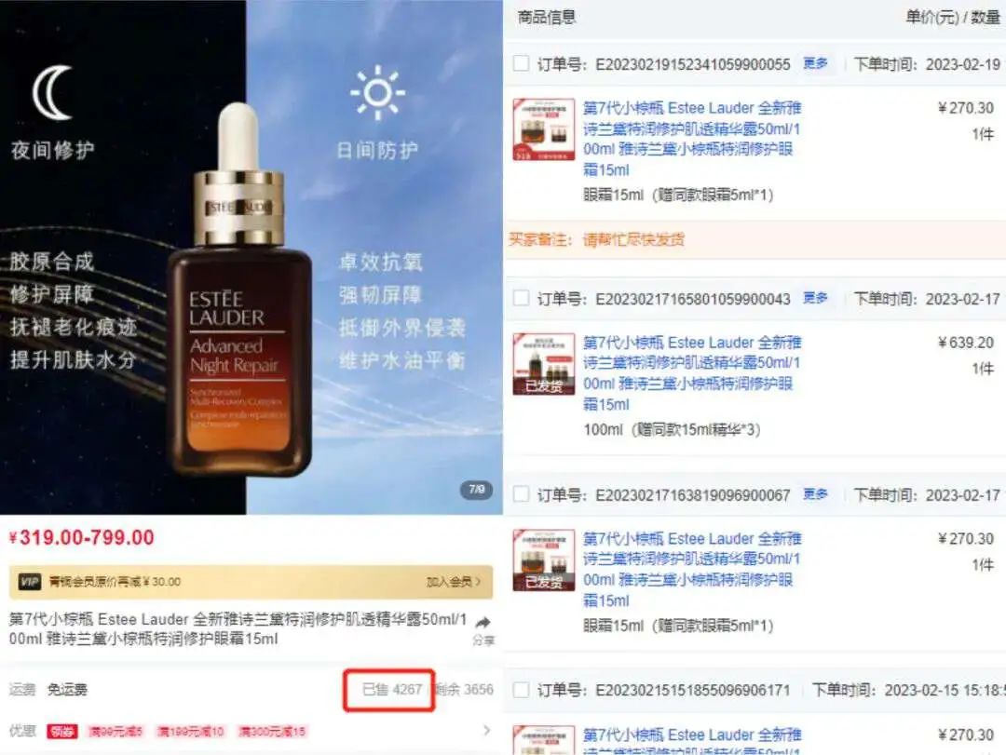
Task: Check the box for order E20230217165801059900043
Action: [521, 298]
